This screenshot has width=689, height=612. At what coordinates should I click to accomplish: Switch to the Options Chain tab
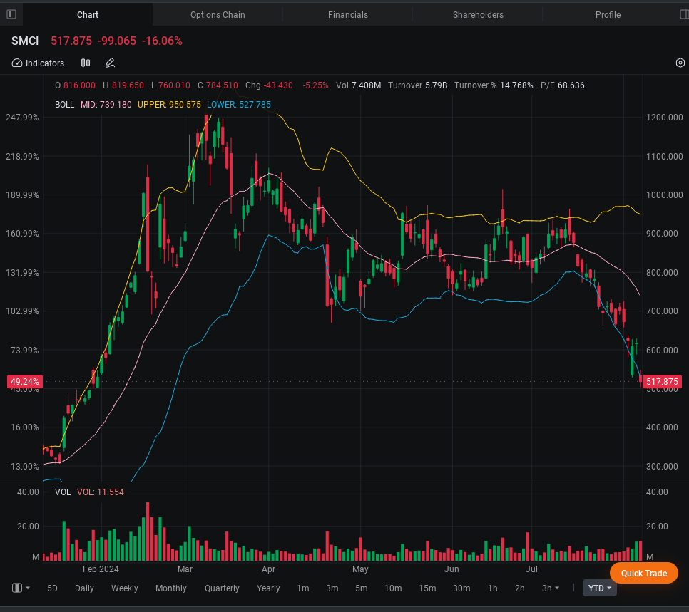[218, 15]
